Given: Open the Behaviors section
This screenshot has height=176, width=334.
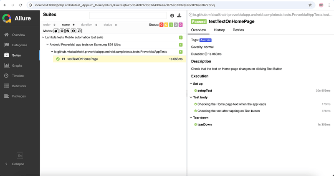Looking at the screenshot, I should (20, 86).
